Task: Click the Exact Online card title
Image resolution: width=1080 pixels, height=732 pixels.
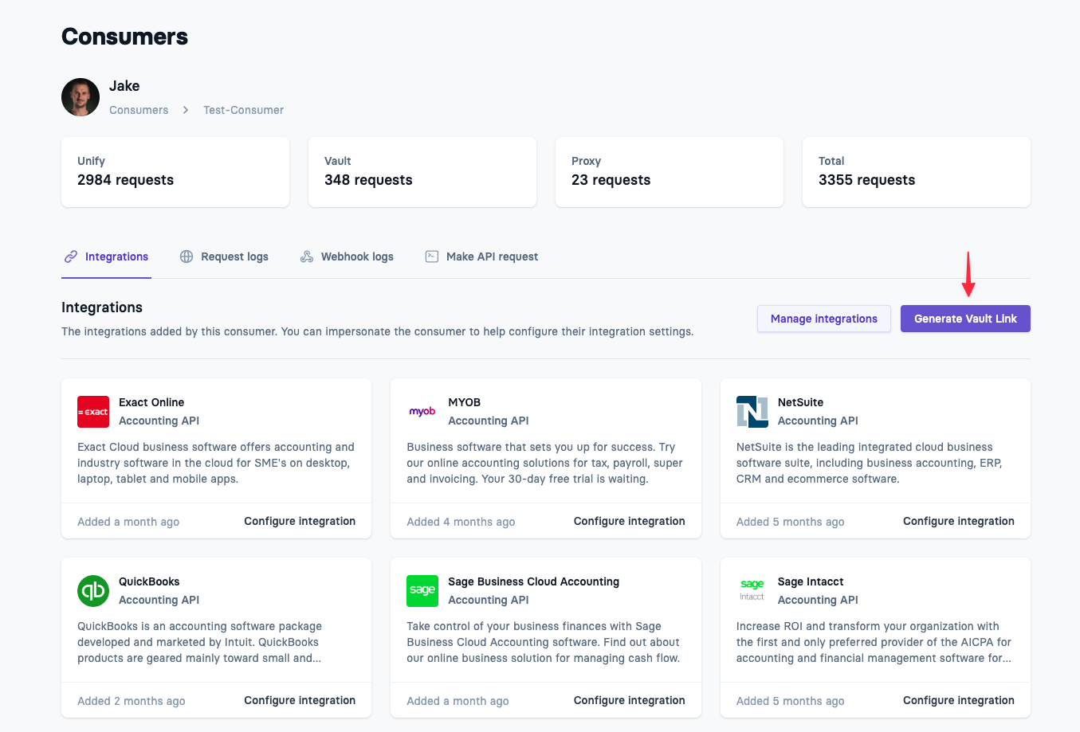Action: click(x=151, y=402)
